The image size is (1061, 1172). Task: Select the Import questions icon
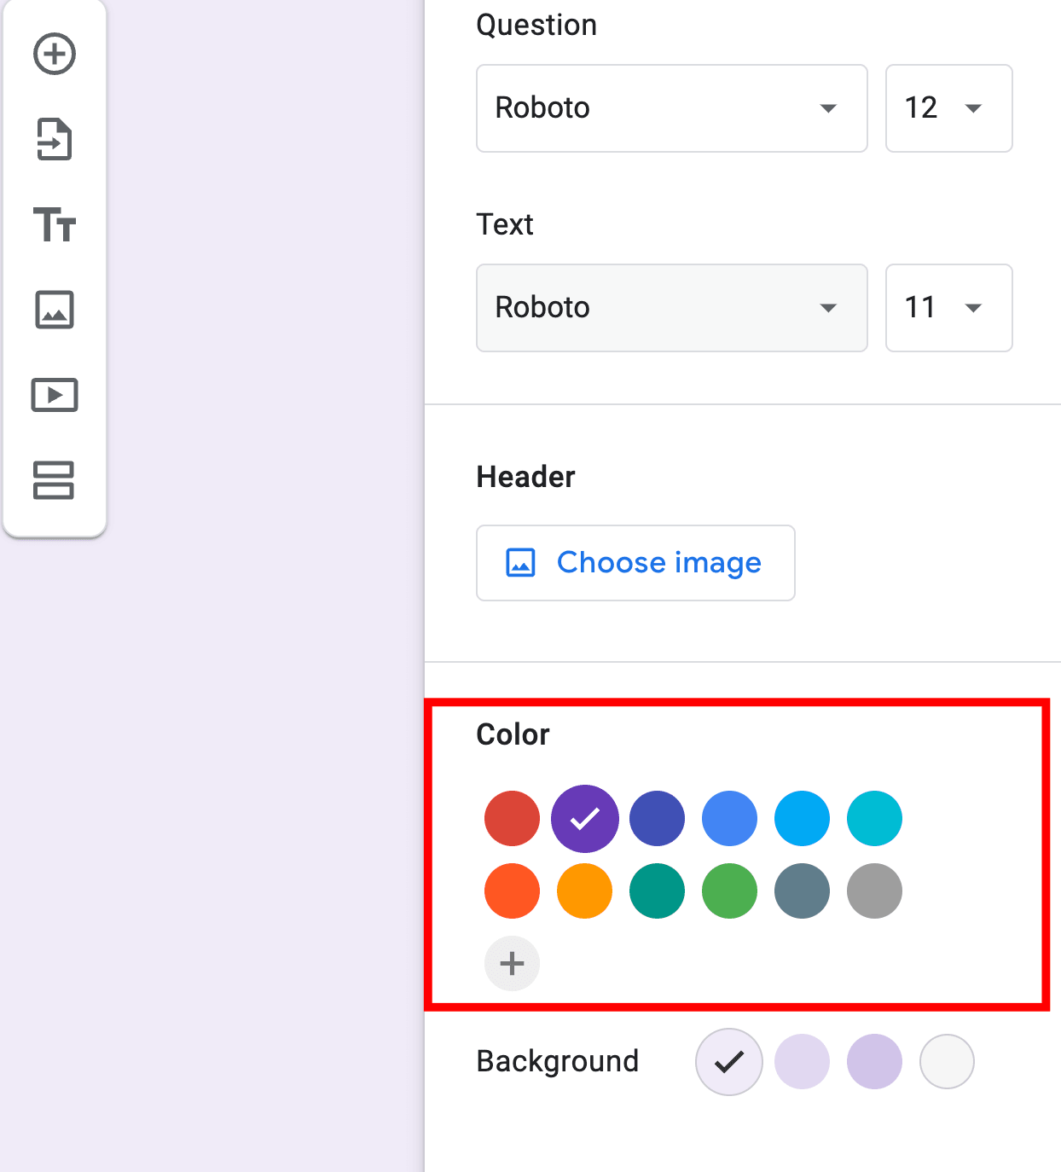click(54, 139)
